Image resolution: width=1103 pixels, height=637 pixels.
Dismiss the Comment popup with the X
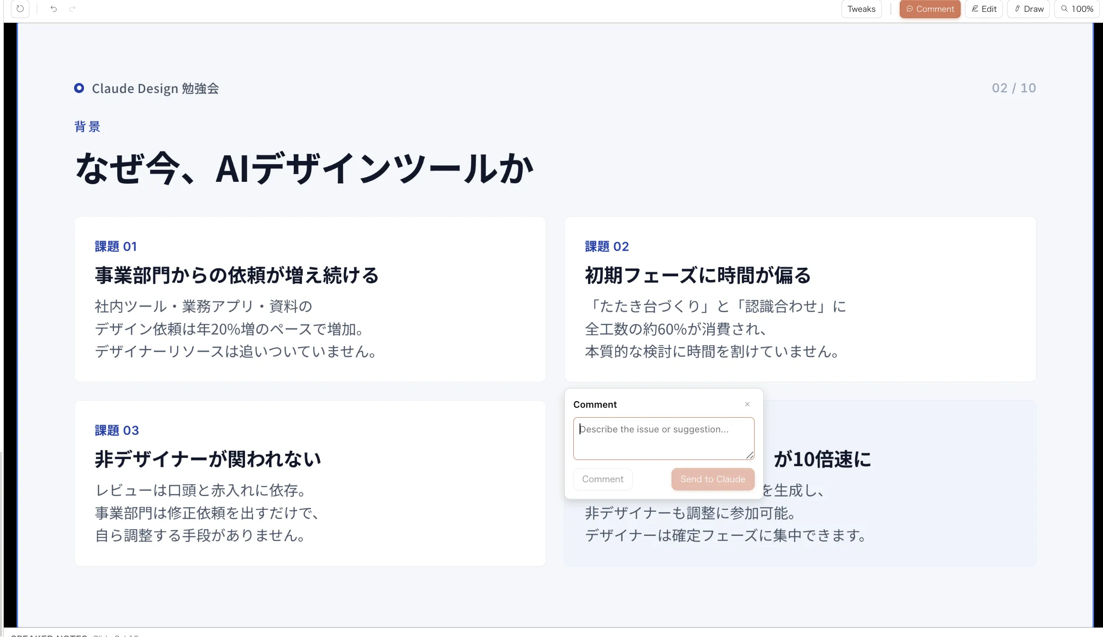[747, 404]
